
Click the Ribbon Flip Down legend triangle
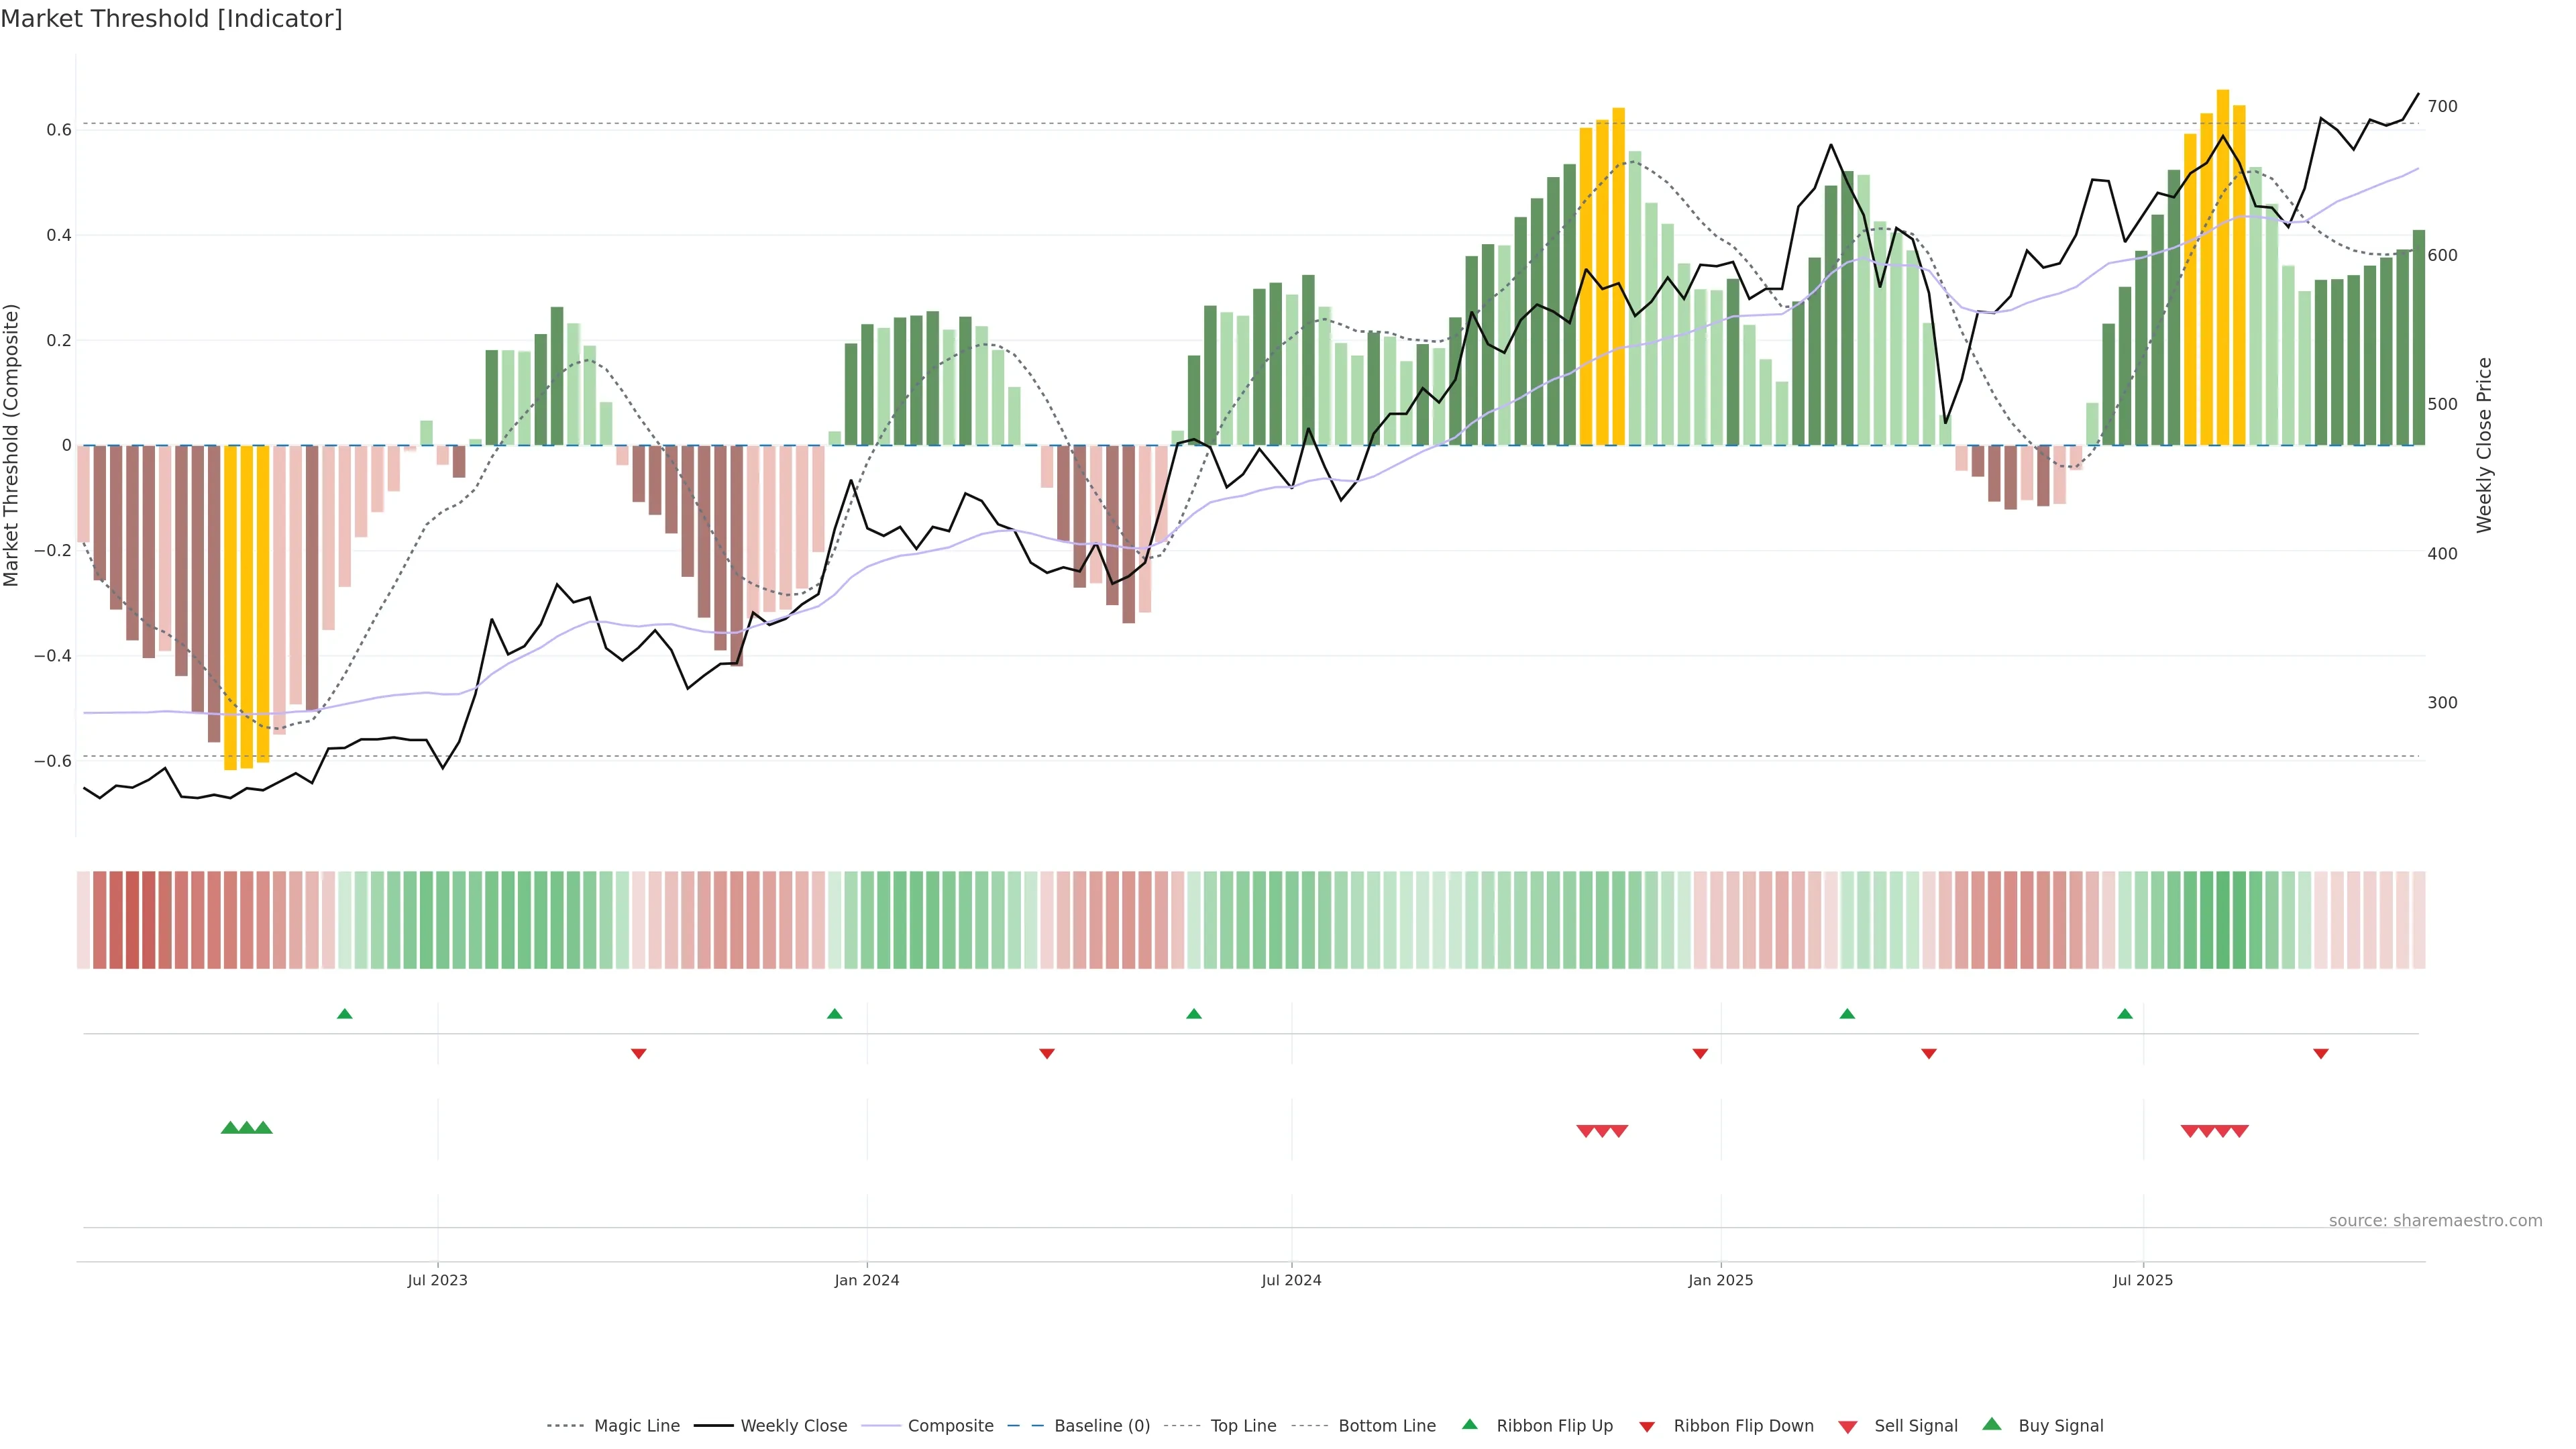[1647, 1427]
